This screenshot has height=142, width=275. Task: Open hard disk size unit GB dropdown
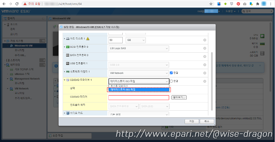[135, 40]
